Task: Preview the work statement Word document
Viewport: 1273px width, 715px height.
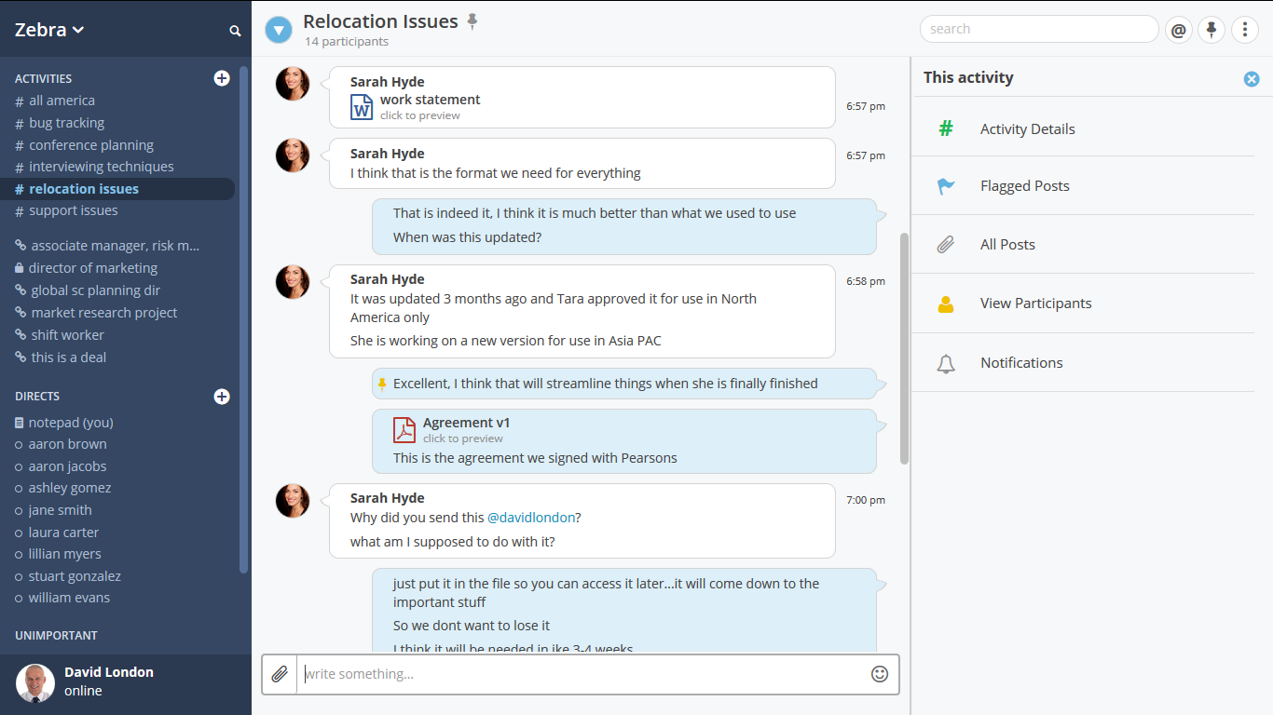Action: coord(362,107)
